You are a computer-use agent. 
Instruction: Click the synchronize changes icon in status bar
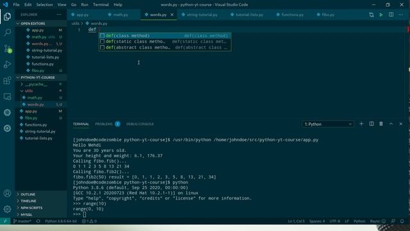(x=38, y=221)
